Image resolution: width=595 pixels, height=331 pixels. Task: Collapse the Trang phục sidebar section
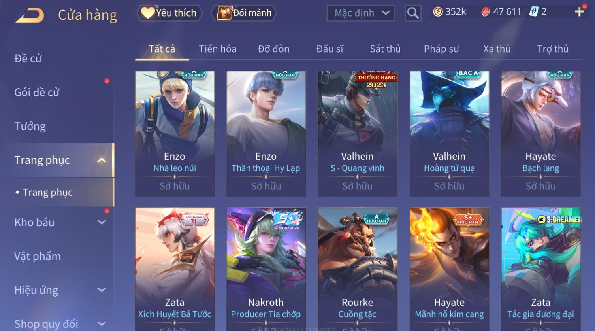coord(102,160)
